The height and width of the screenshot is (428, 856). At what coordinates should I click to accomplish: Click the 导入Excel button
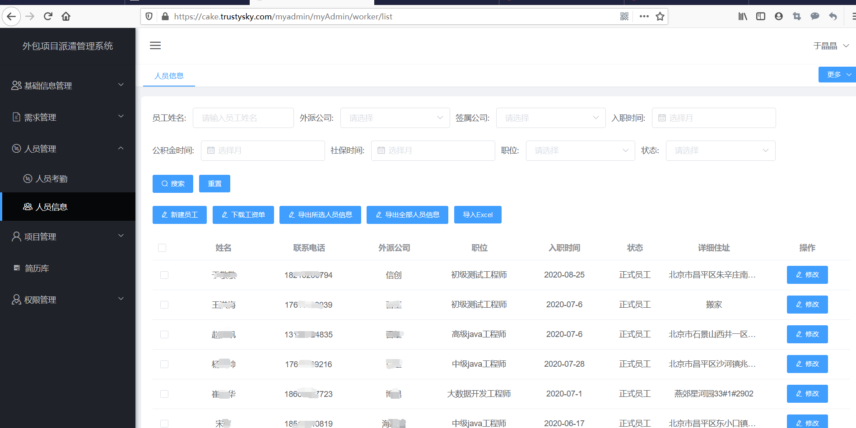pos(478,215)
